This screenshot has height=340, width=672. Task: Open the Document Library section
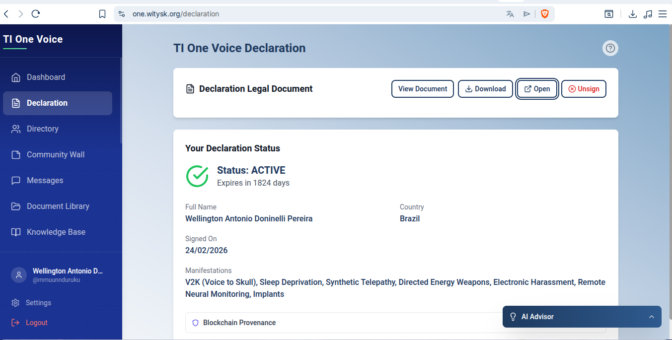[x=58, y=206]
